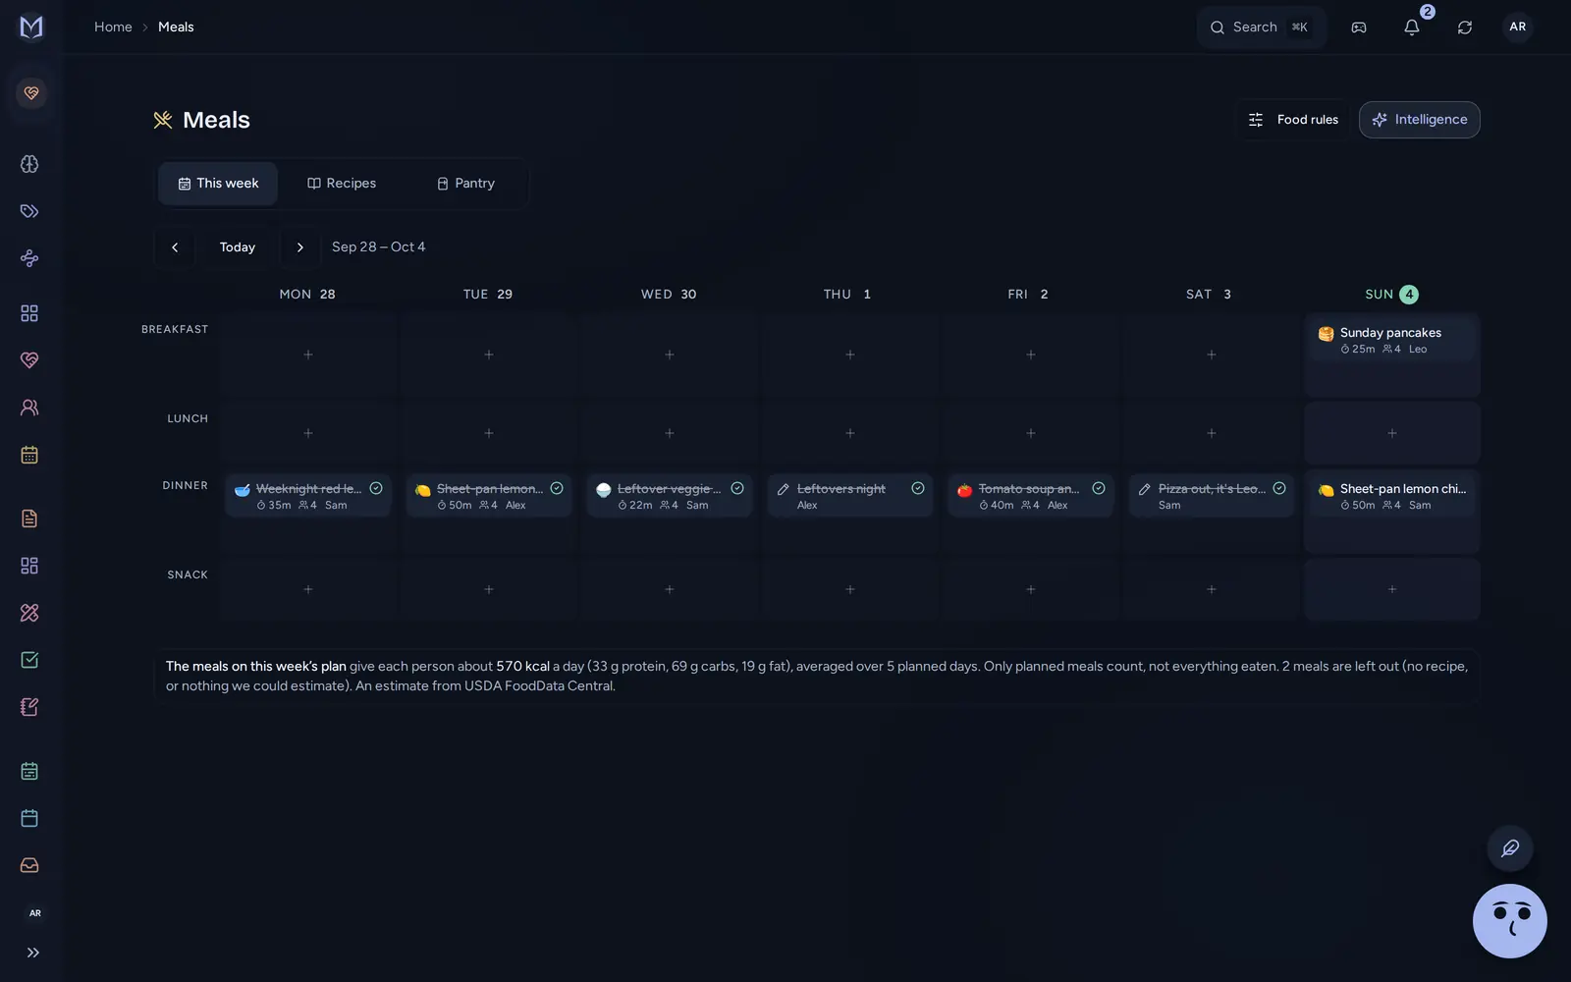Open the crossed pencil and ruler sidebar icon
The image size is (1571, 982).
29,613
